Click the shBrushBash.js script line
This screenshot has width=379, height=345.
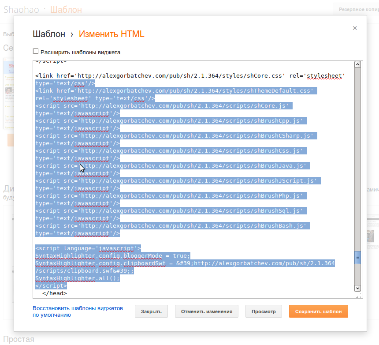173,226
